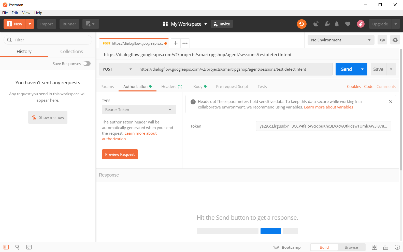Open the Postman console icon
The image size is (403, 252).
[x=29, y=247]
